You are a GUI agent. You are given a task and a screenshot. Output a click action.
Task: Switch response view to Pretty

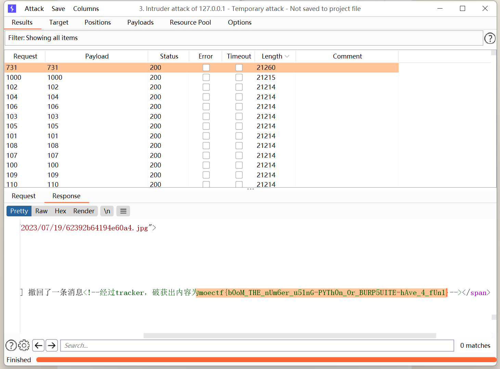pyautogui.click(x=19, y=211)
